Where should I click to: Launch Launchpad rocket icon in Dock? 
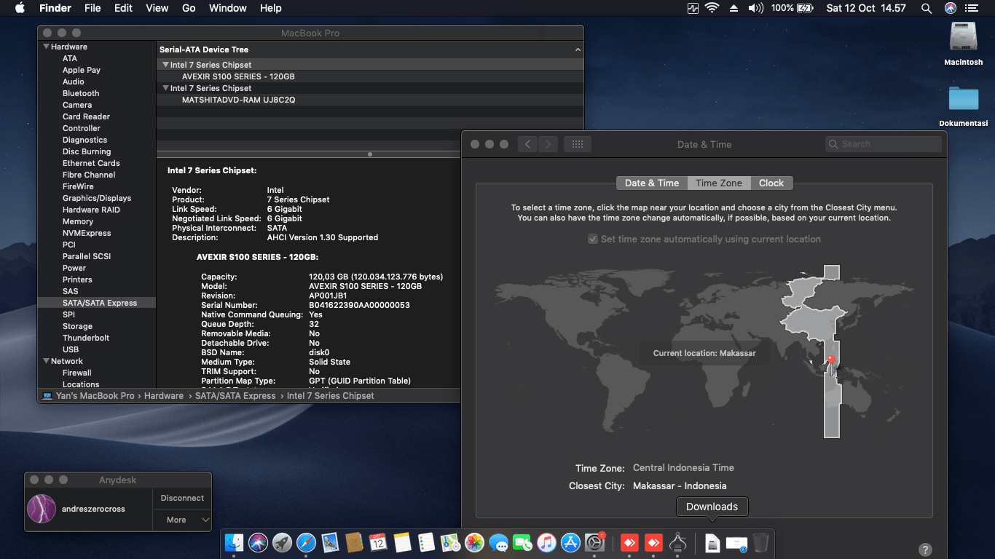coord(282,542)
